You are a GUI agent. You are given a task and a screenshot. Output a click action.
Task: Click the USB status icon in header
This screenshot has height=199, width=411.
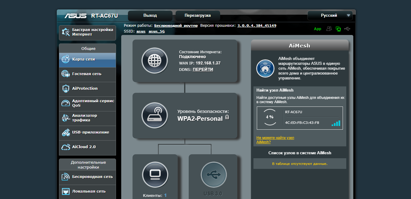point(347,29)
